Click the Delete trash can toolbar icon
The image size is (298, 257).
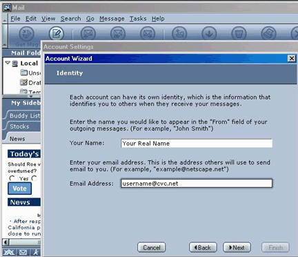(x=239, y=34)
